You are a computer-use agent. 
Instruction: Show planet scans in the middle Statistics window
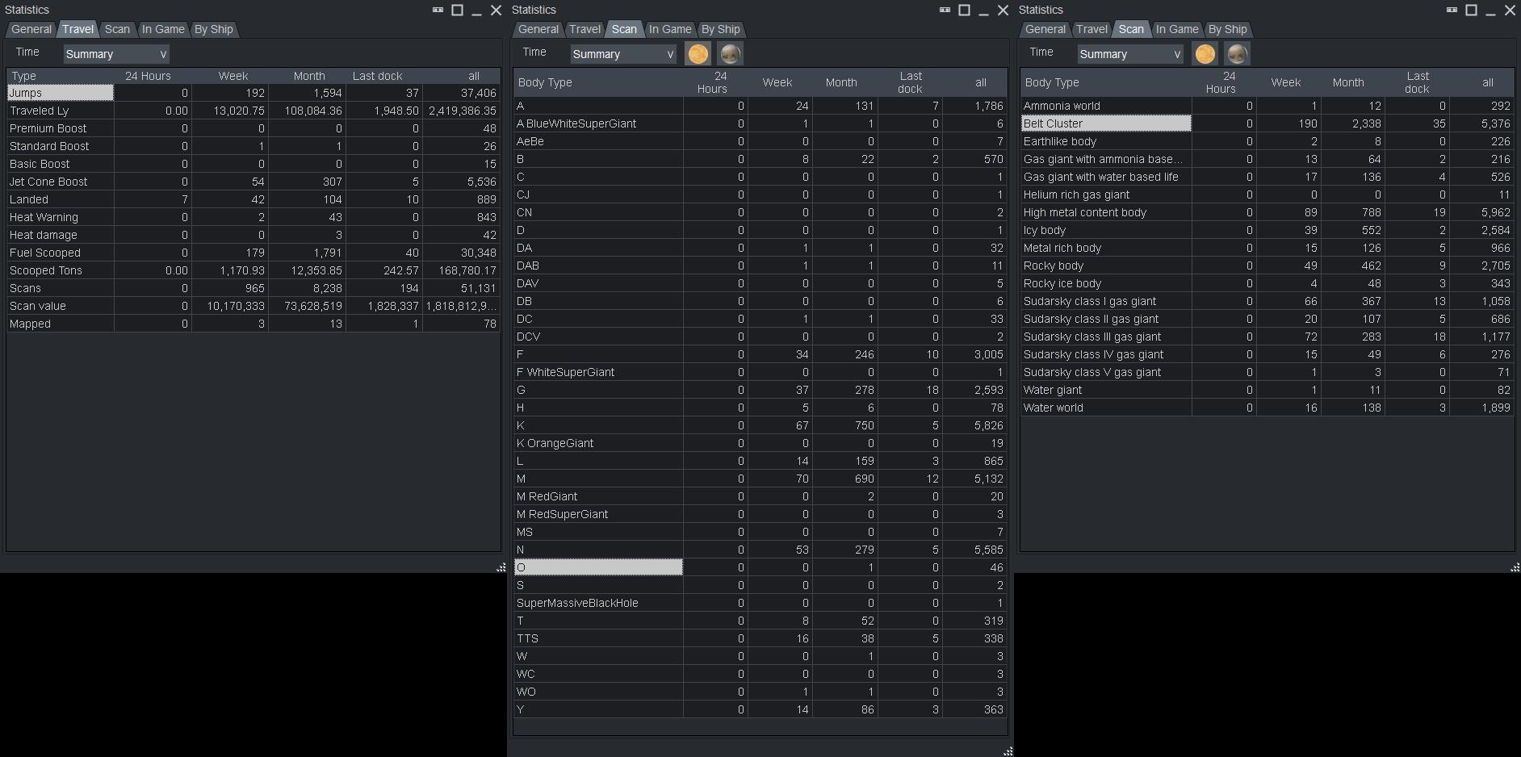[x=730, y=54]
